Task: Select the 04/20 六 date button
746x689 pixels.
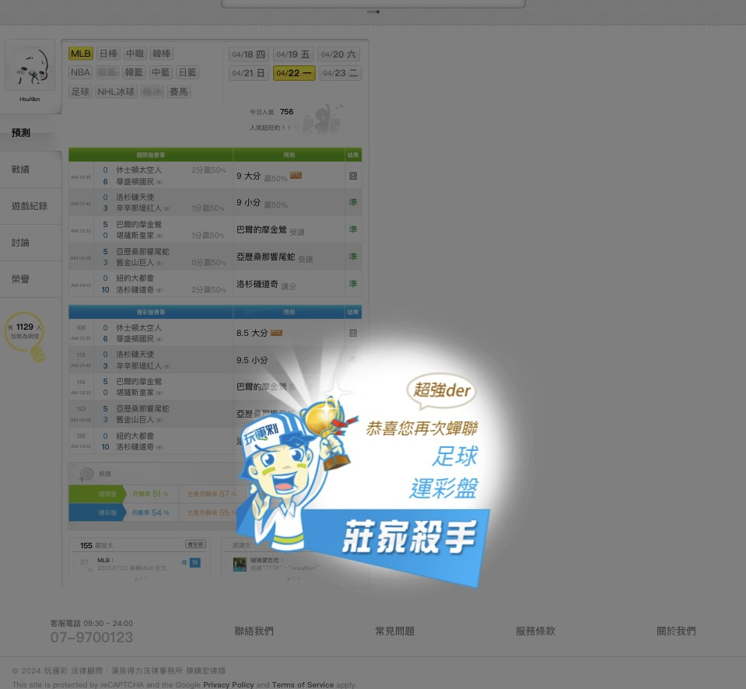Action: (x=338, y=54)
